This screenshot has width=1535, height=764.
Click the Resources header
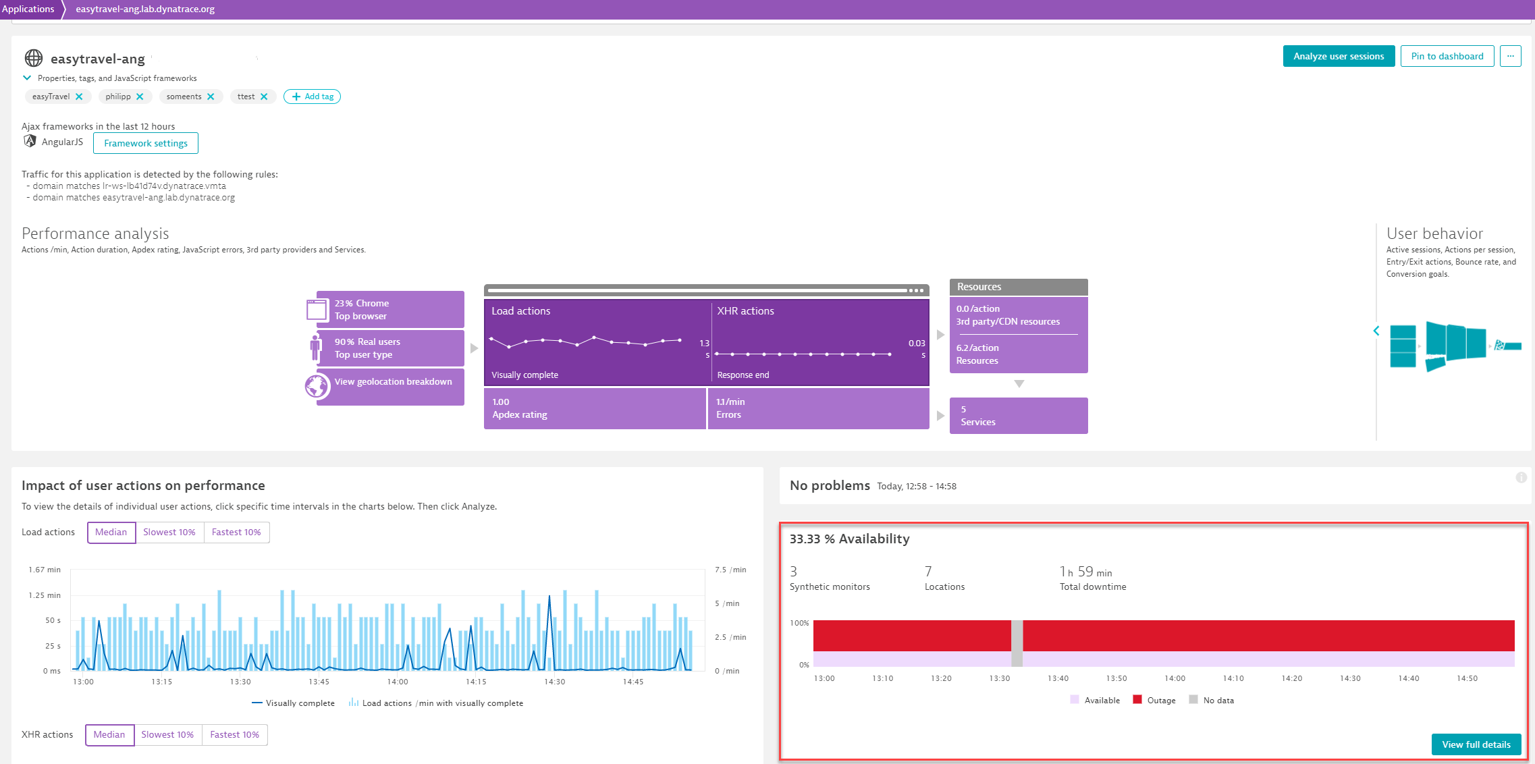[1019, 287]
